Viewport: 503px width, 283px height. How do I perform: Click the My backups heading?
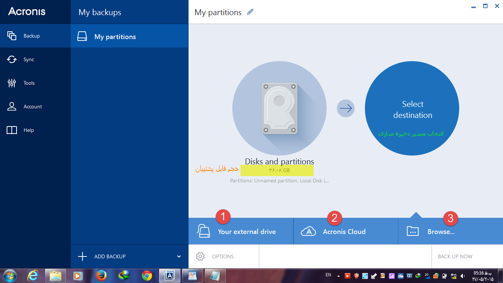coord(100,12)
